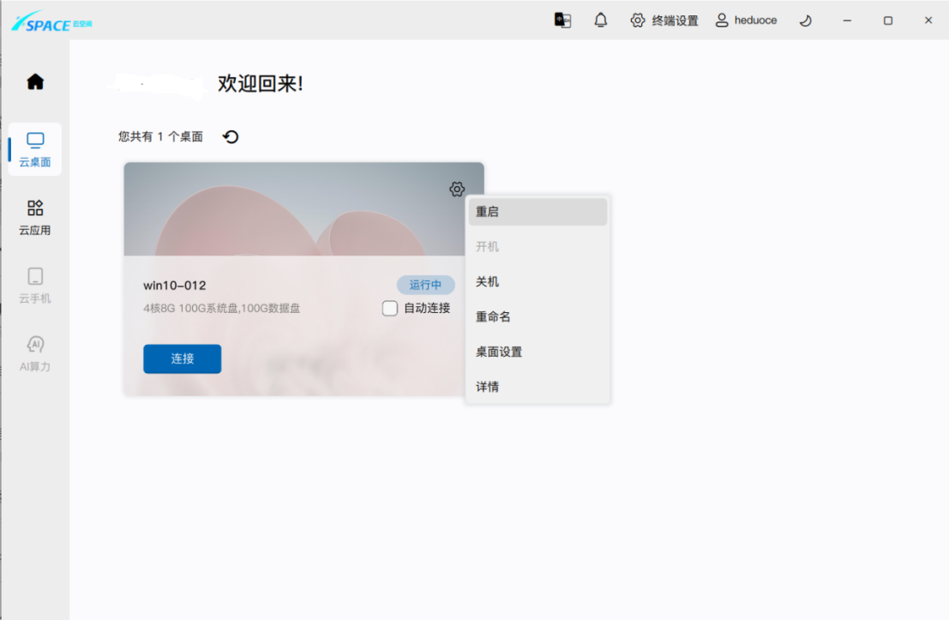The width and height of the screenshot is (949, 620).
Task: Open the notifications bell
Action: 600,21
